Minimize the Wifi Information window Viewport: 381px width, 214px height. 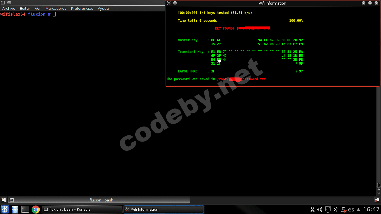(364, 3)
